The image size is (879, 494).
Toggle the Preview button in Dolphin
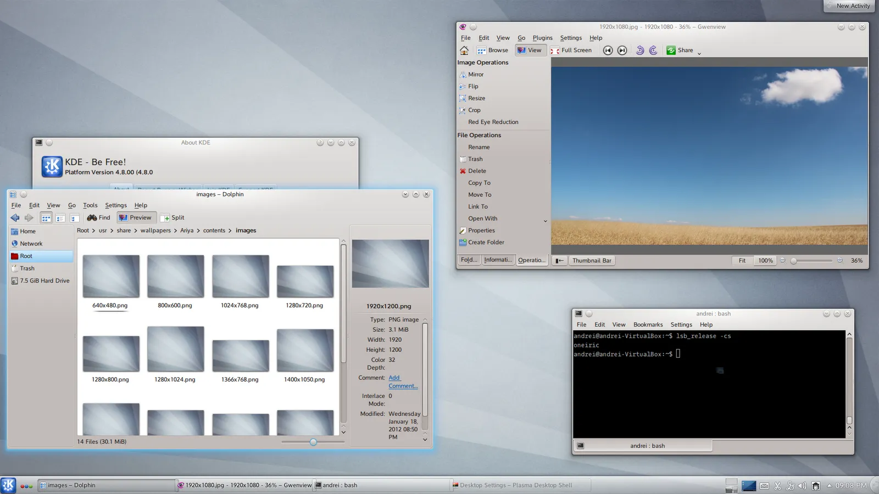pyautogui.click(x=136, y=218)
